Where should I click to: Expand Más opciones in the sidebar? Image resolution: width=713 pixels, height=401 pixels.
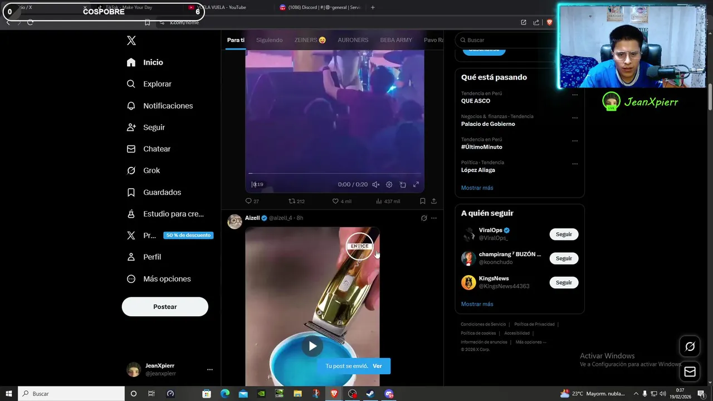pos(159,279)
